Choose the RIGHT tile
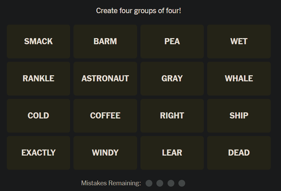281x191 pixels. 172,116
